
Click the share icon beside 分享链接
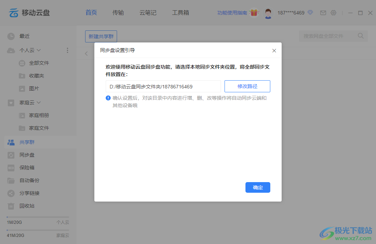click(11, 193)
